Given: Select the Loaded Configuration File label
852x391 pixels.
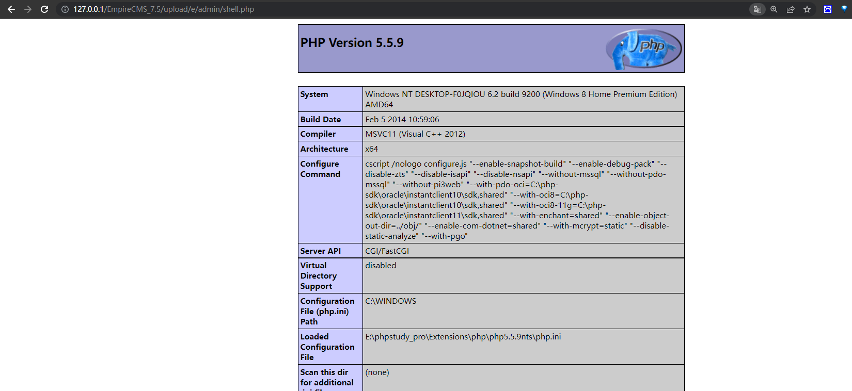Looking at the screenshot, I should click(x=327, y=347).
